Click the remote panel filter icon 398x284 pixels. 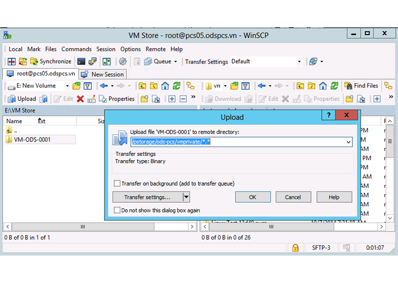tap(246, 86)
